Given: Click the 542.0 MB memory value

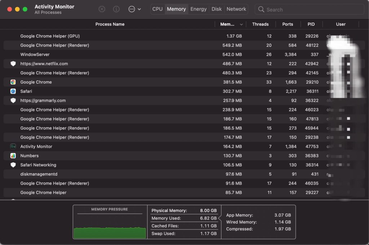Looking at the screenshot, I should point(232,54).
